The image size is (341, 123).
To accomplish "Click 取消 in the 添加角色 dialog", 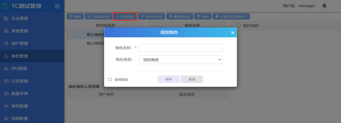I will click(x=192, y=79).
